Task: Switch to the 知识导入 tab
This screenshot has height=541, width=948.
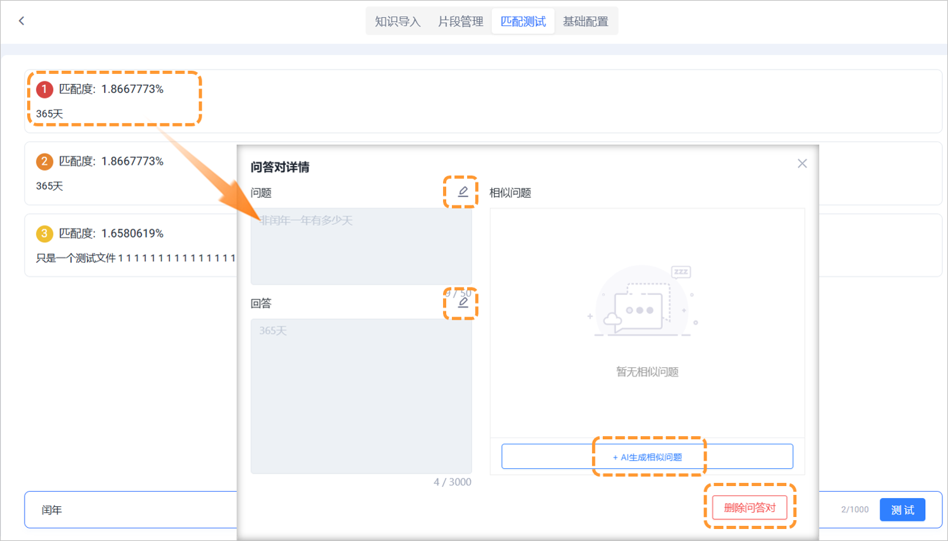Action: click(398, 21)
